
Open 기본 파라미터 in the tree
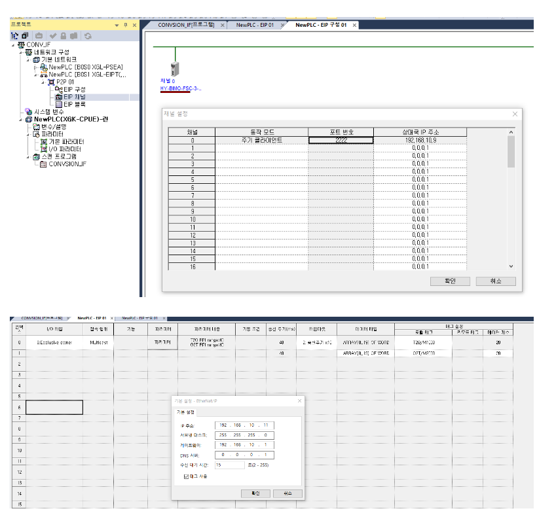tap(66, 141)
